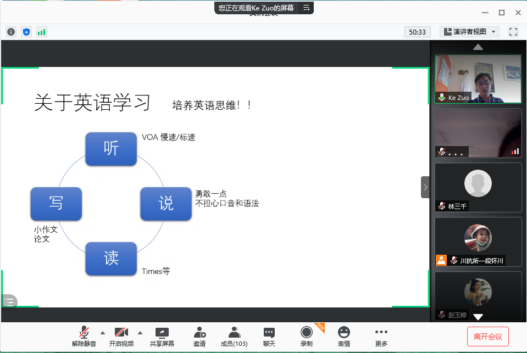
Task: Start recording with 录制 button
Action: [307, 336]
